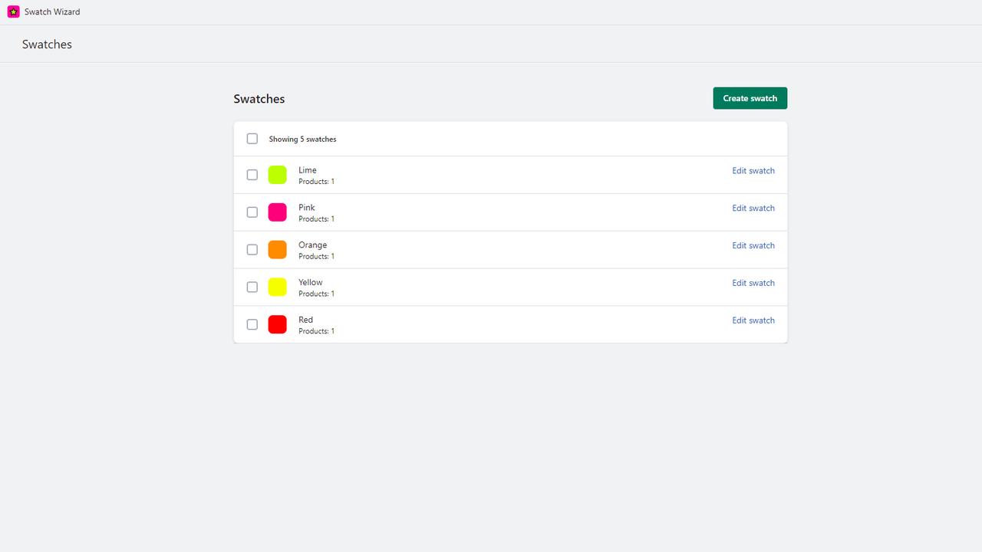Click the Pink color swatch
982x552 pixels.
pos(277,212)
